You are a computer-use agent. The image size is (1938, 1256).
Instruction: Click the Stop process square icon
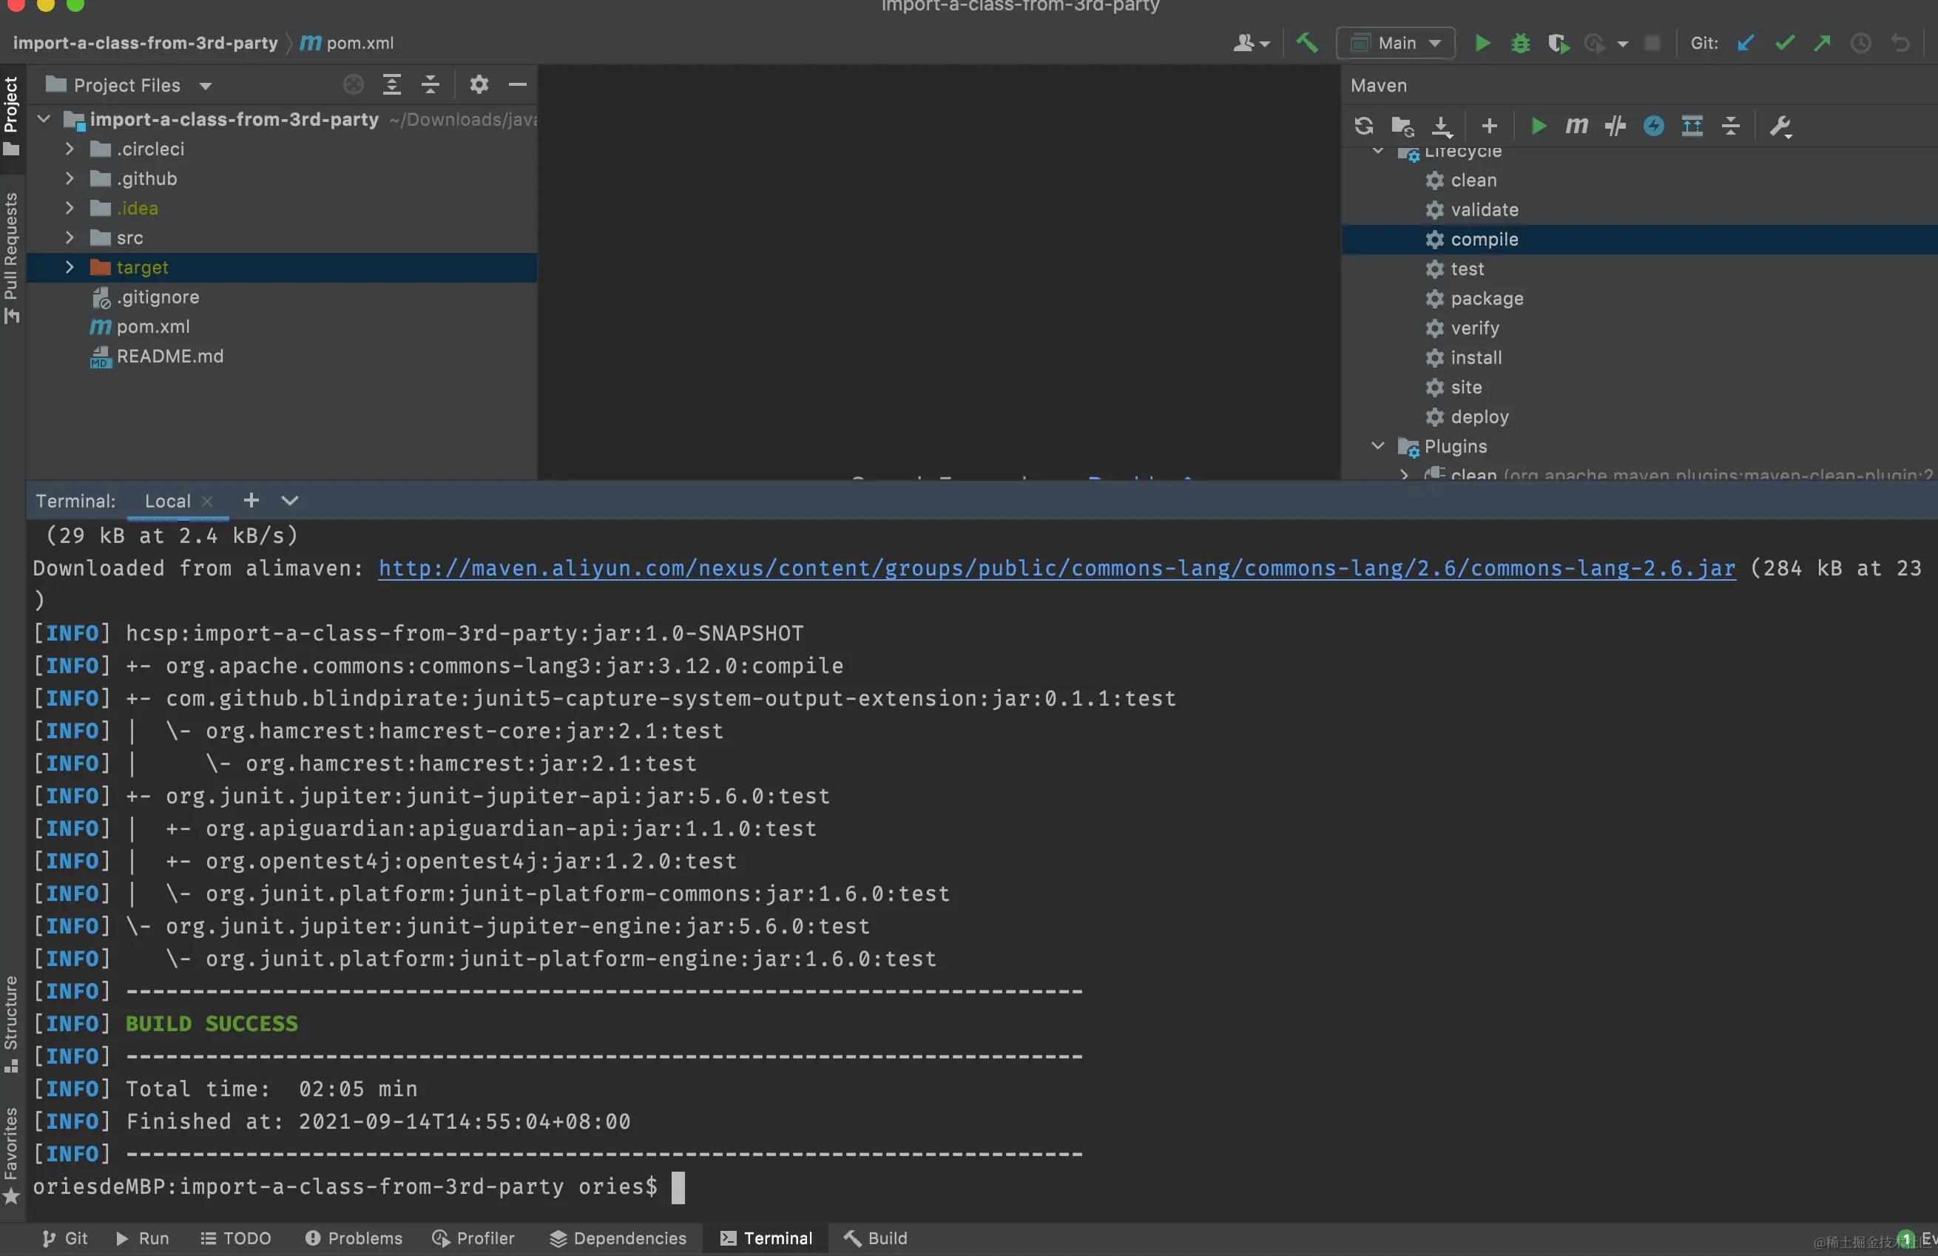[1652, 43]
